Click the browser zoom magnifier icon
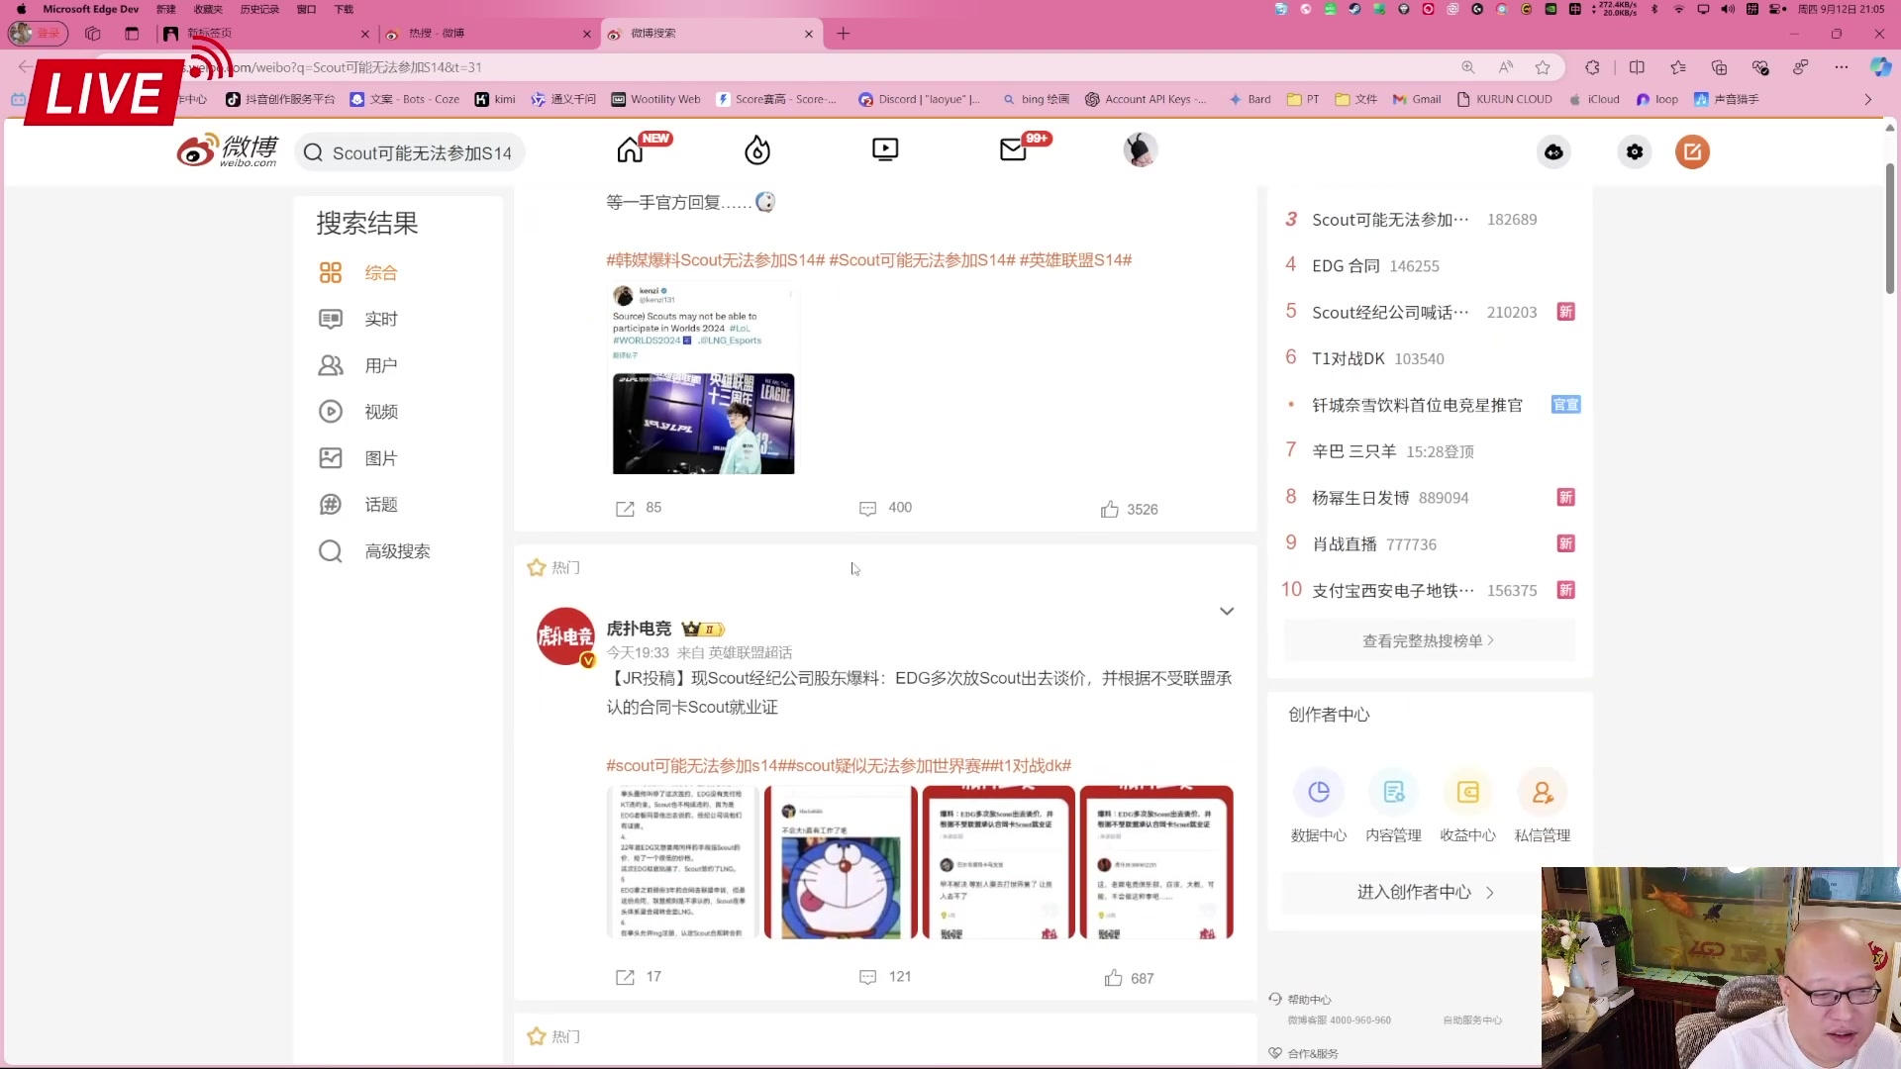This screenshot has width=1901, height=1069. point(1468,67)
